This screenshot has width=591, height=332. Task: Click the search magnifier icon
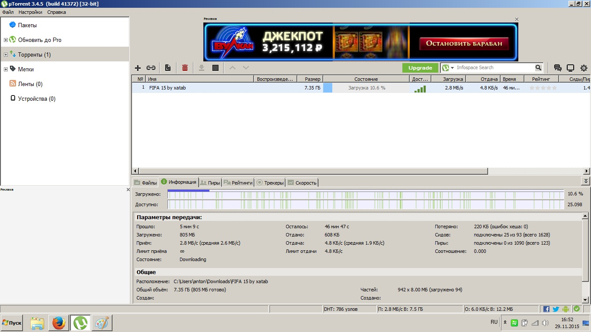[539, 68]
